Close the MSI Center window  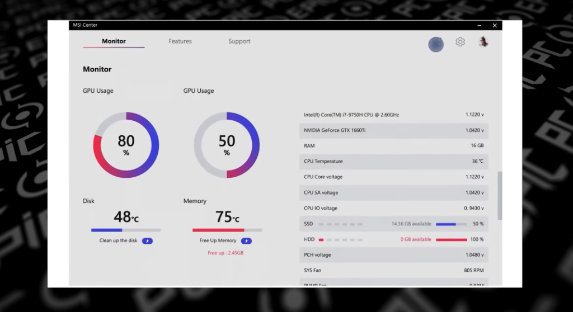click(495, 25)
